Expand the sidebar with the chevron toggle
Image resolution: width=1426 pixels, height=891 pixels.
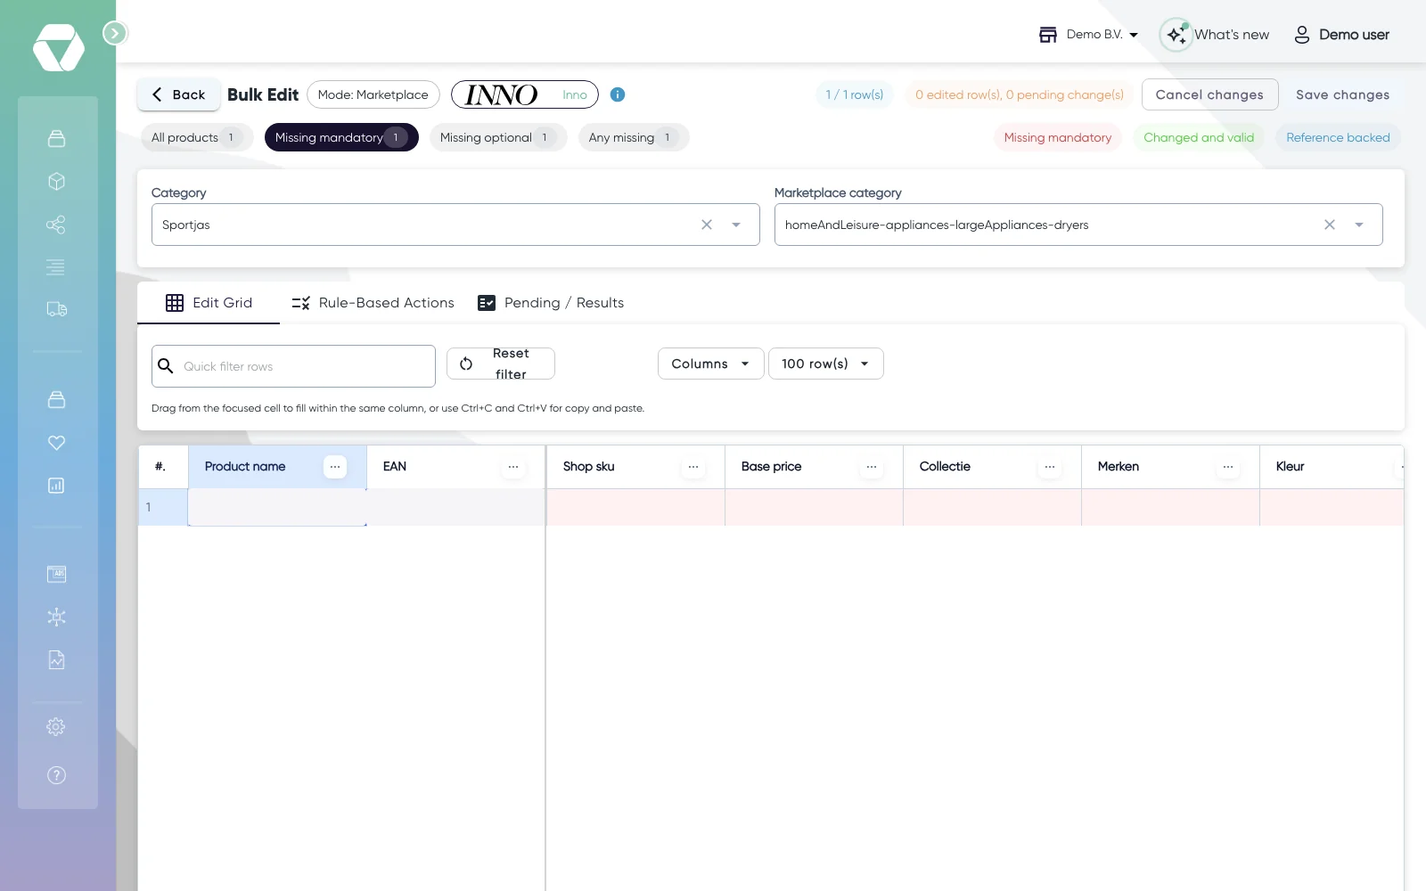click(114, 33)
